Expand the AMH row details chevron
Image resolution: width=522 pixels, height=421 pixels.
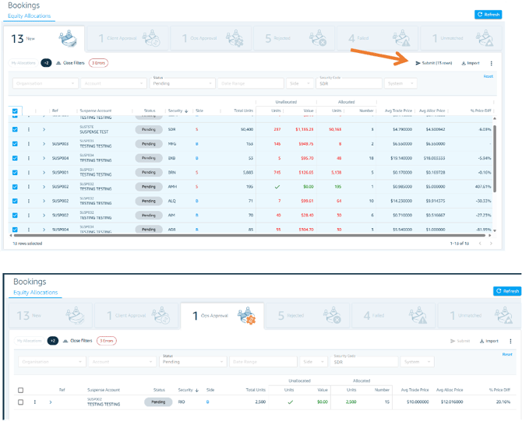point(44,187)
